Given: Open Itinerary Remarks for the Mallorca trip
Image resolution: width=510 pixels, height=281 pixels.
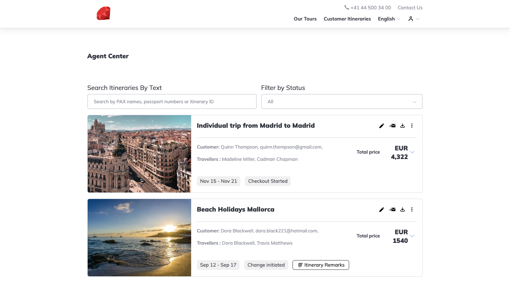Looking at the screenshot, I should coord(321,265).
